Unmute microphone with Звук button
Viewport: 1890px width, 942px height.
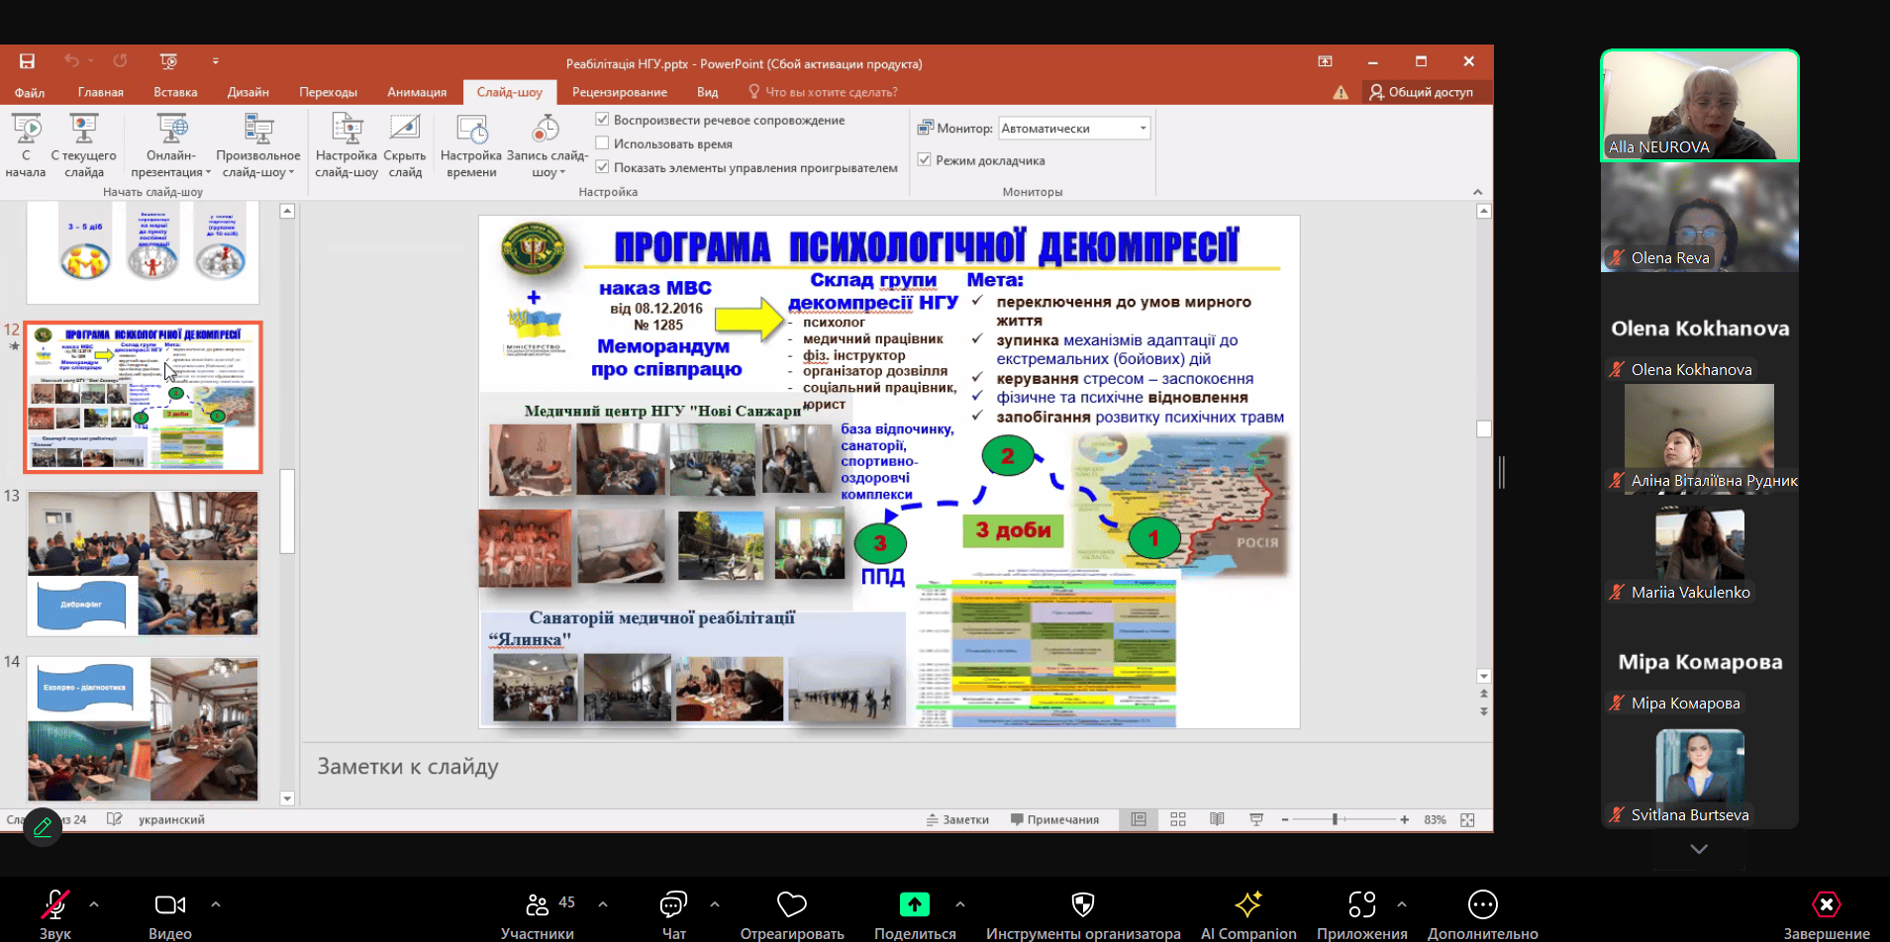coord(55,914)
